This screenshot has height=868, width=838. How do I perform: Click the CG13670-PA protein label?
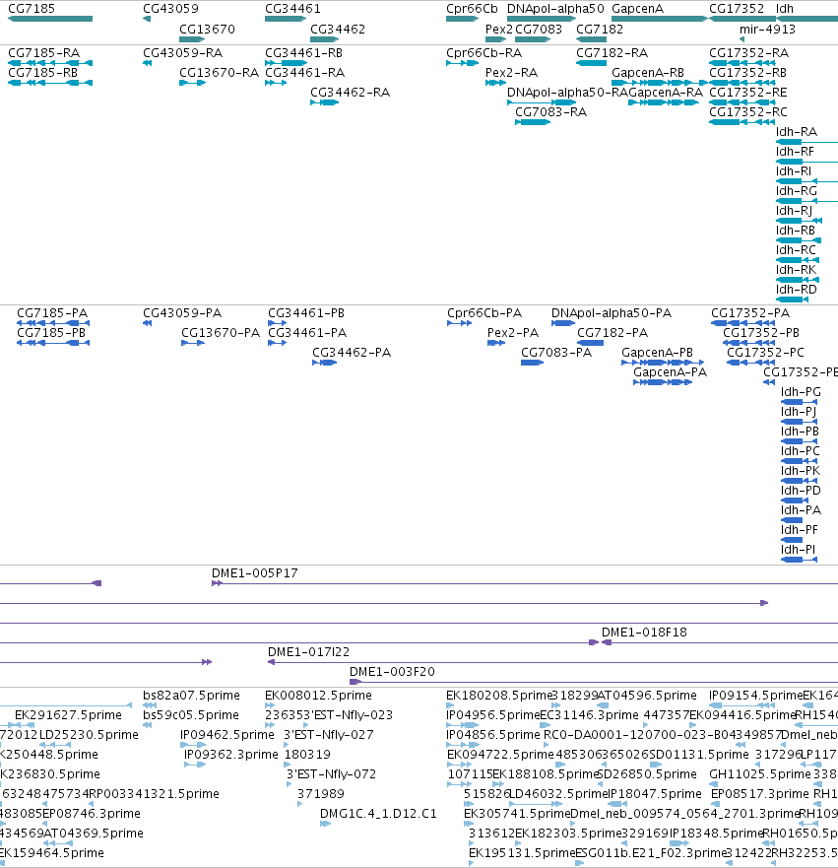[x=221, y=333]
